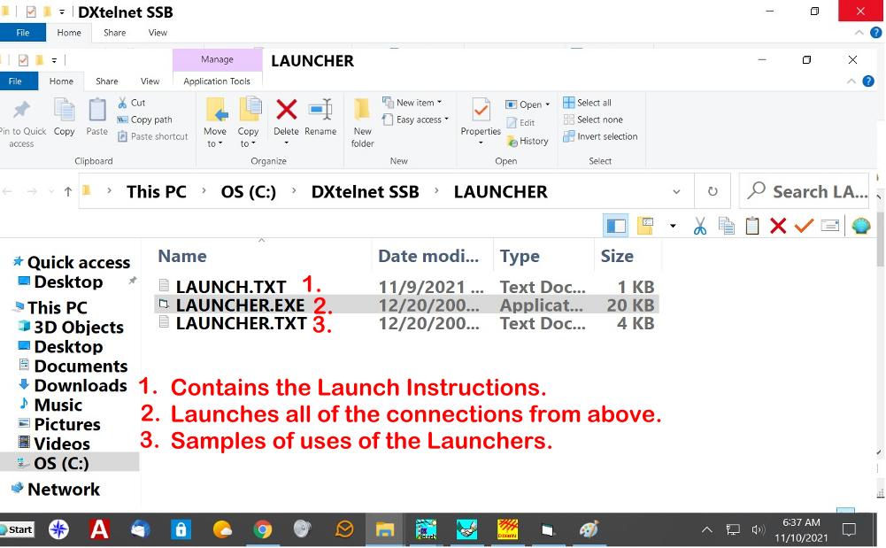Click the orange checkmark toolbar icon

pos(804,226)
